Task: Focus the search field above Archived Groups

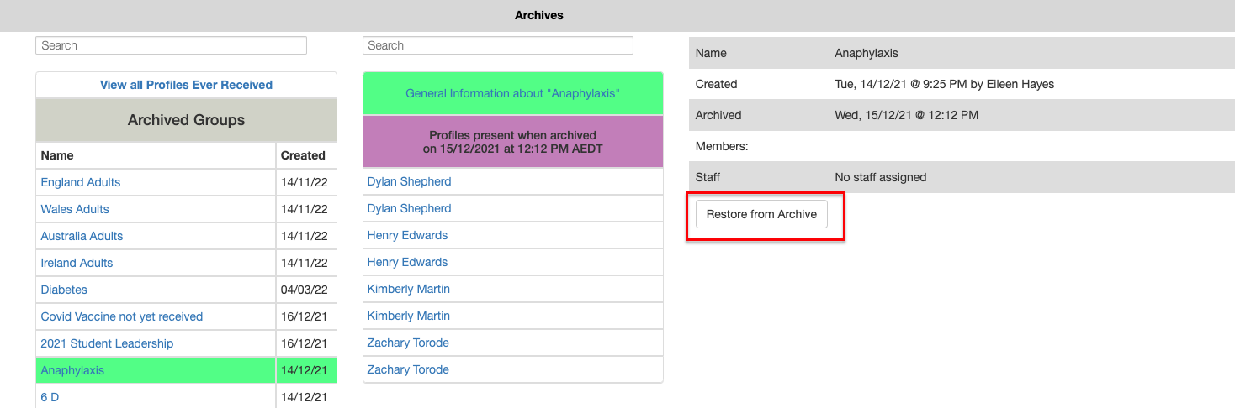Action: pos(171,45)
